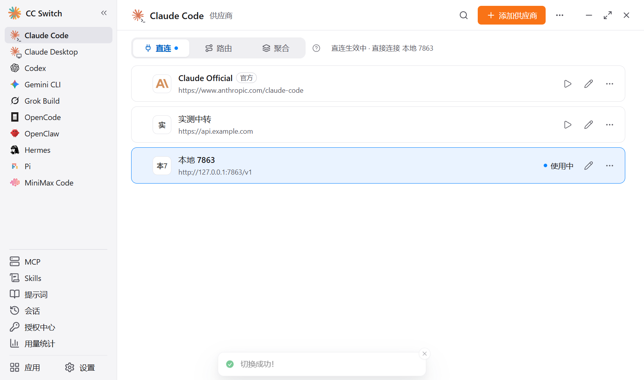The height and width of the screenshot is (380, 644).
Task: Select OpenClaw in the sidebar
Action: click(x=59, y=134)
